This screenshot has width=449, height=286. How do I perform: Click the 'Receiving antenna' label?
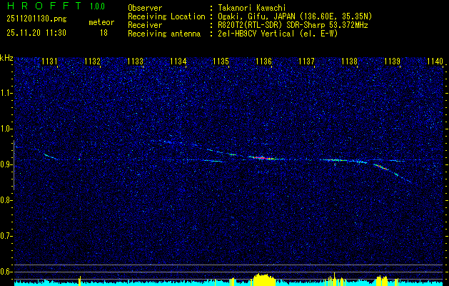point(164,34)
